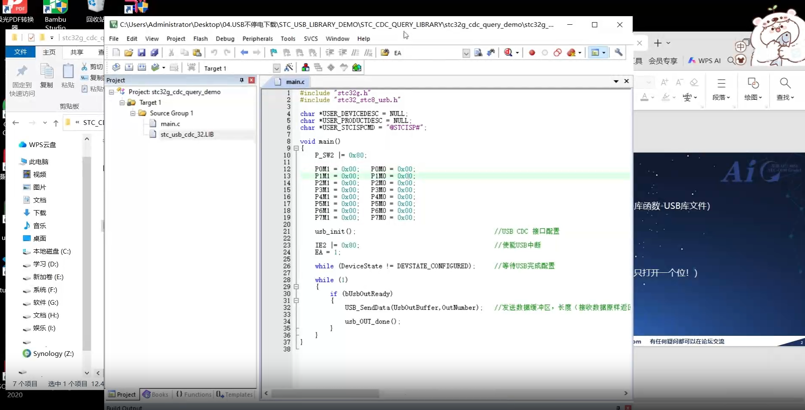Click the checkmark icon in Explorer's quick toolbar
This screenshot has height=410, width=805.
pyautogui.click(x=31, y=38)
